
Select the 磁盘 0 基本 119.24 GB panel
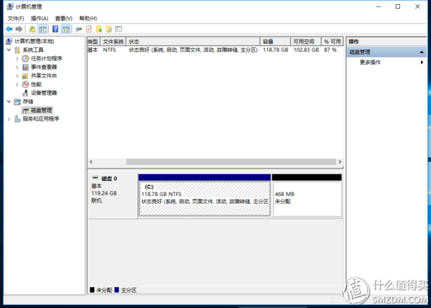point(113,195)
